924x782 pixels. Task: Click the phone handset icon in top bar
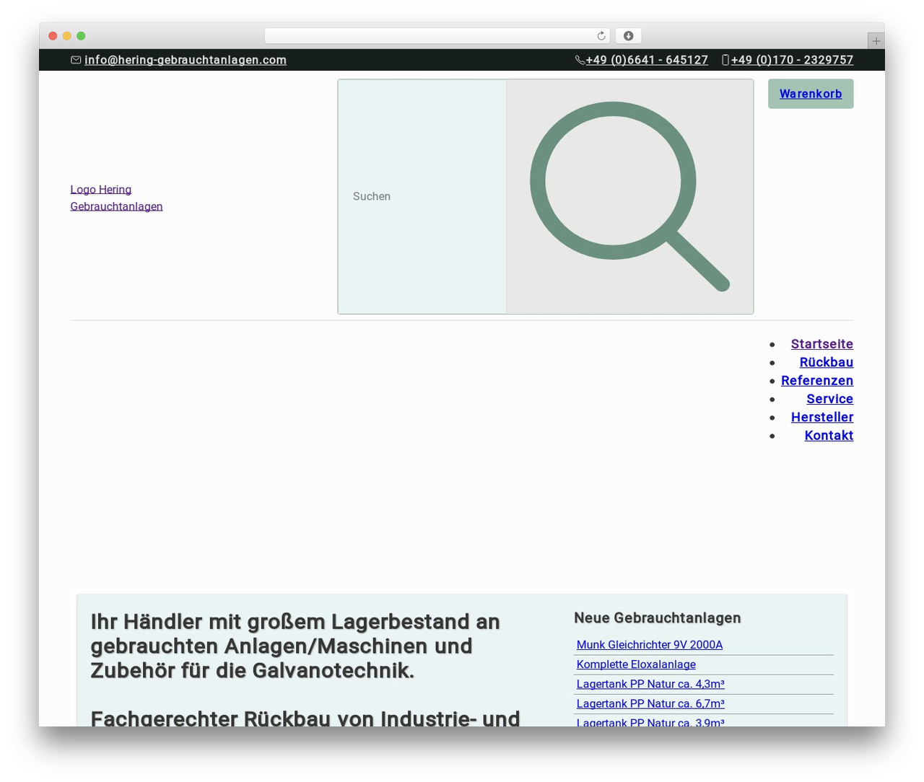coord(580,60)
